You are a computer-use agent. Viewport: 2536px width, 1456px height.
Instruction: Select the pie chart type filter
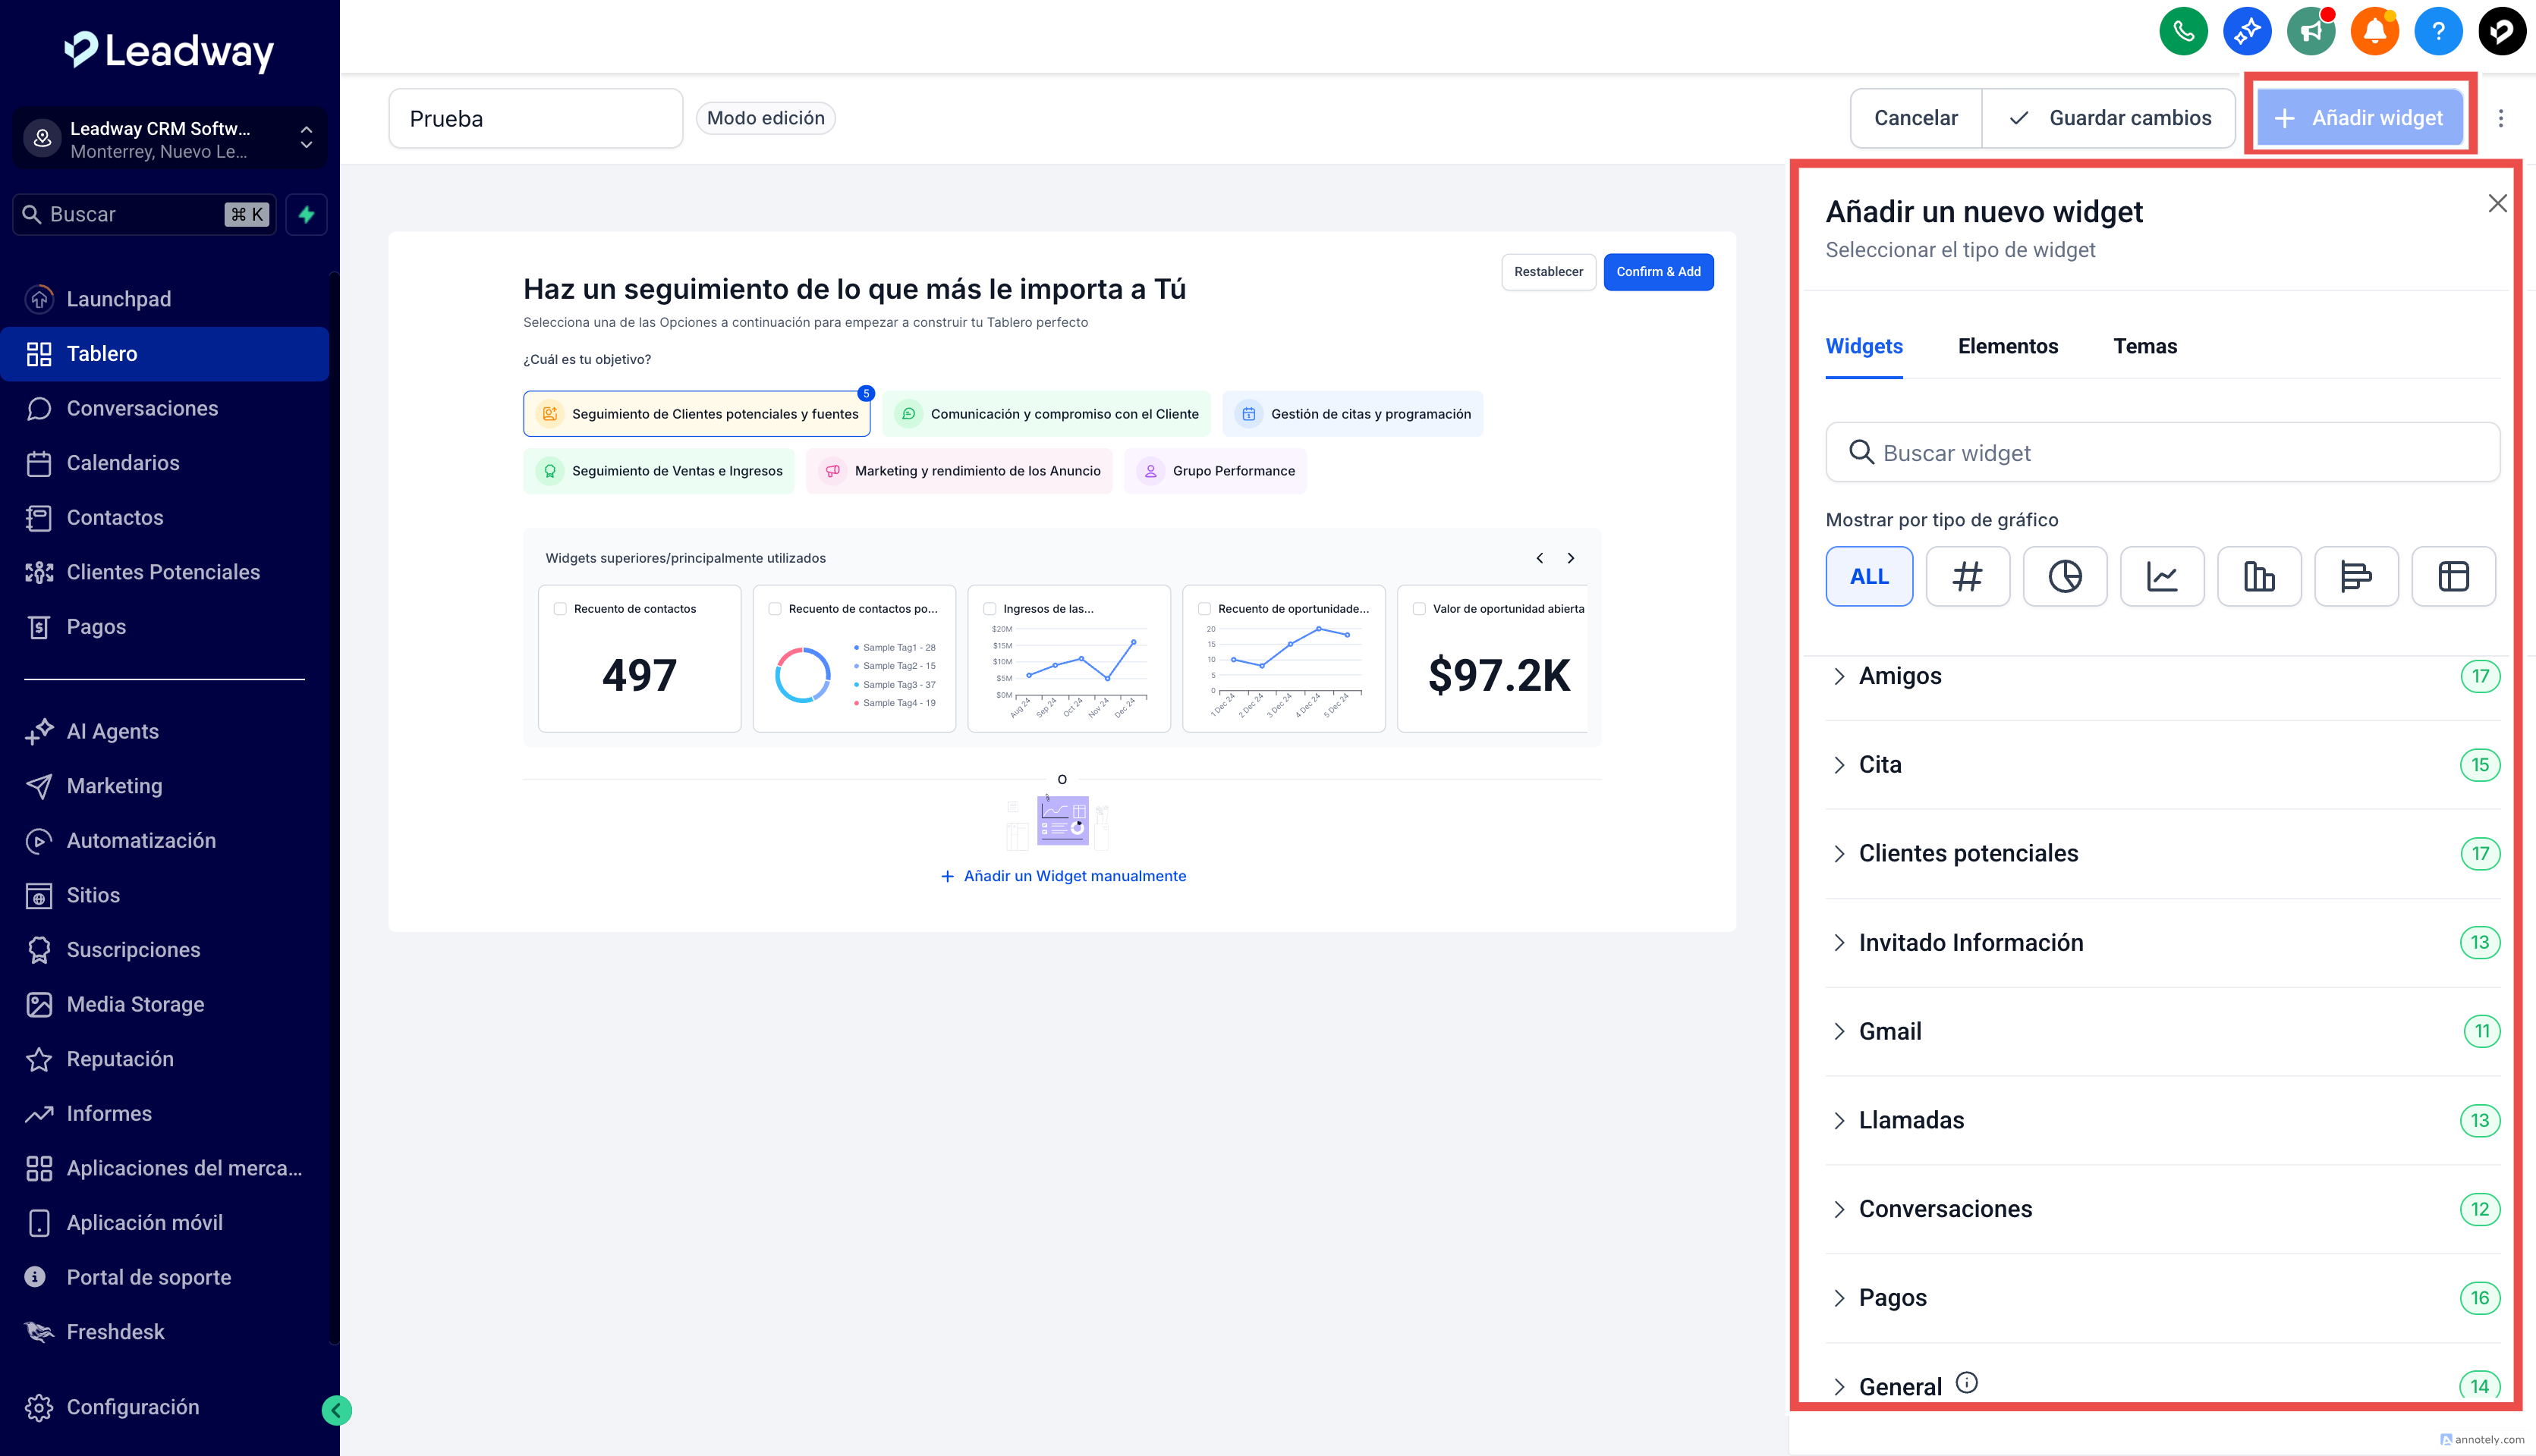click(x=2065, y=576)
